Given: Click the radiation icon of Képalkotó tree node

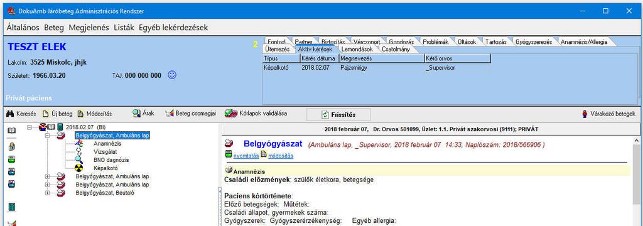Looking at the screenshot, I should point(79,168).
